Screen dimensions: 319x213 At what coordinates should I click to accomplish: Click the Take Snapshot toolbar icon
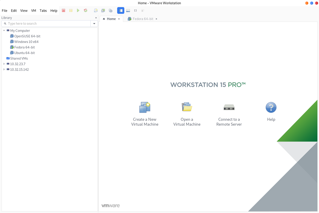pos(96,10)
